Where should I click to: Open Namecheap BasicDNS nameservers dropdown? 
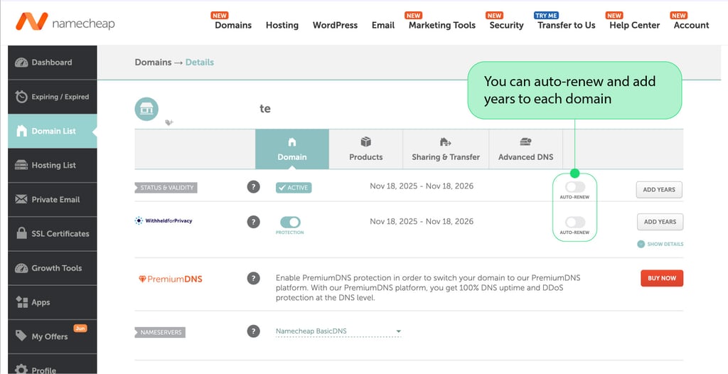338,331
